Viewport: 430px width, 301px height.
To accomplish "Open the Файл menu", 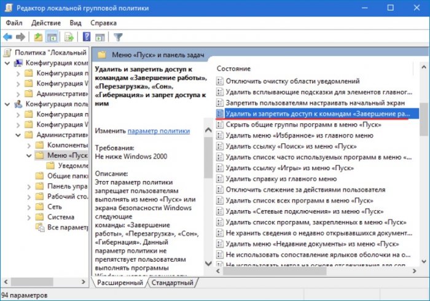I will click(x=14, y=23).
